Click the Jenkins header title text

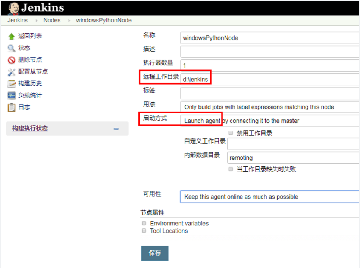(x=43, y=8)
